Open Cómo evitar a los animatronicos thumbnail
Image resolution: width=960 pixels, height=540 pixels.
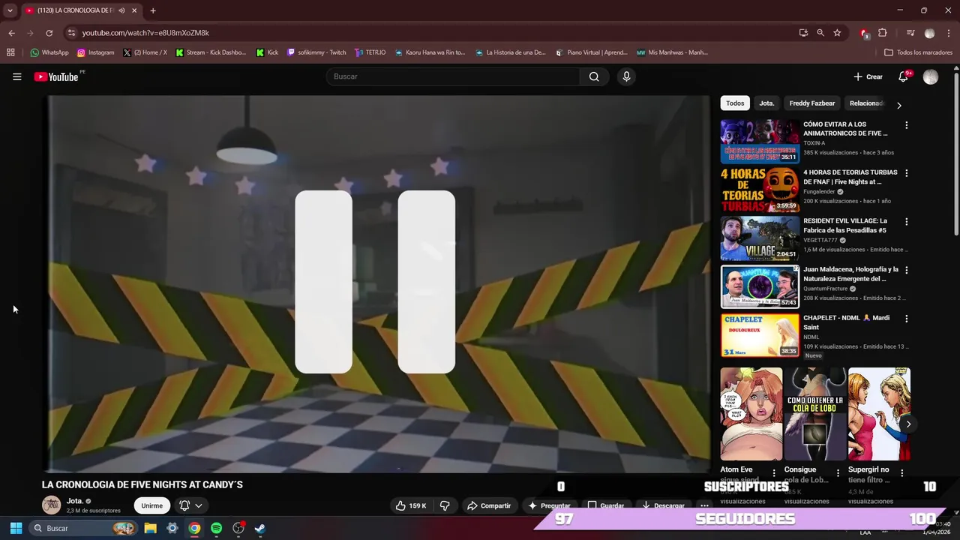pos(760,141)
